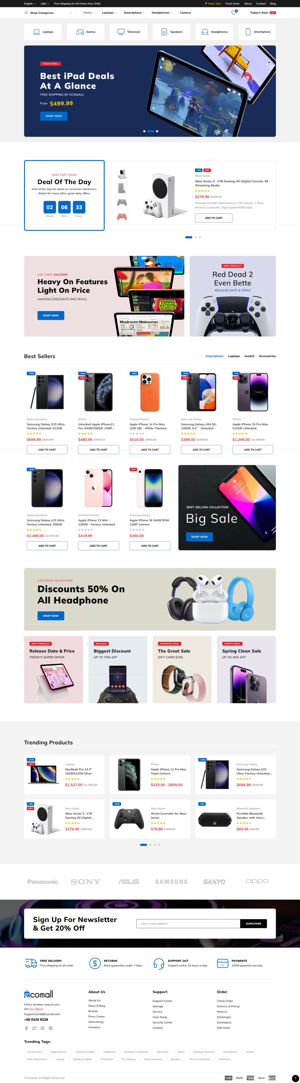300x1083 pixels.
Task: Switch to the Laptops best sellers tab
Action: (234, 356)
